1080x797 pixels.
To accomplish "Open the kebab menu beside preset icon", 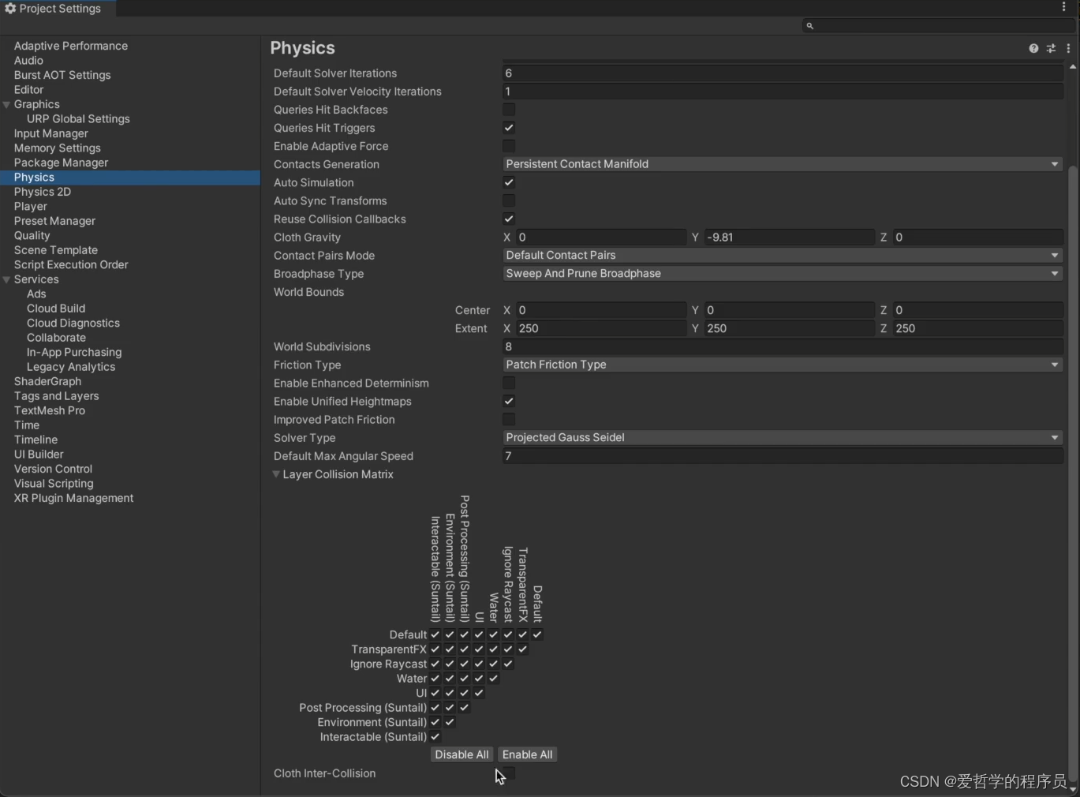I will 1068,48.
